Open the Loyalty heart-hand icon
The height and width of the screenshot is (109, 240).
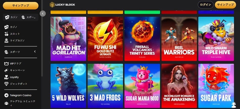(x=6, y=77)
